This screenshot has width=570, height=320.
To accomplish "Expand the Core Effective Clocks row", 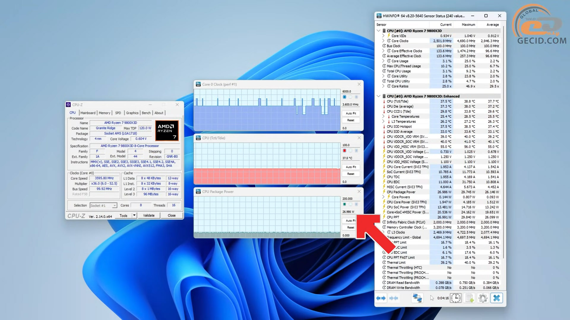I will pos(383,51).
